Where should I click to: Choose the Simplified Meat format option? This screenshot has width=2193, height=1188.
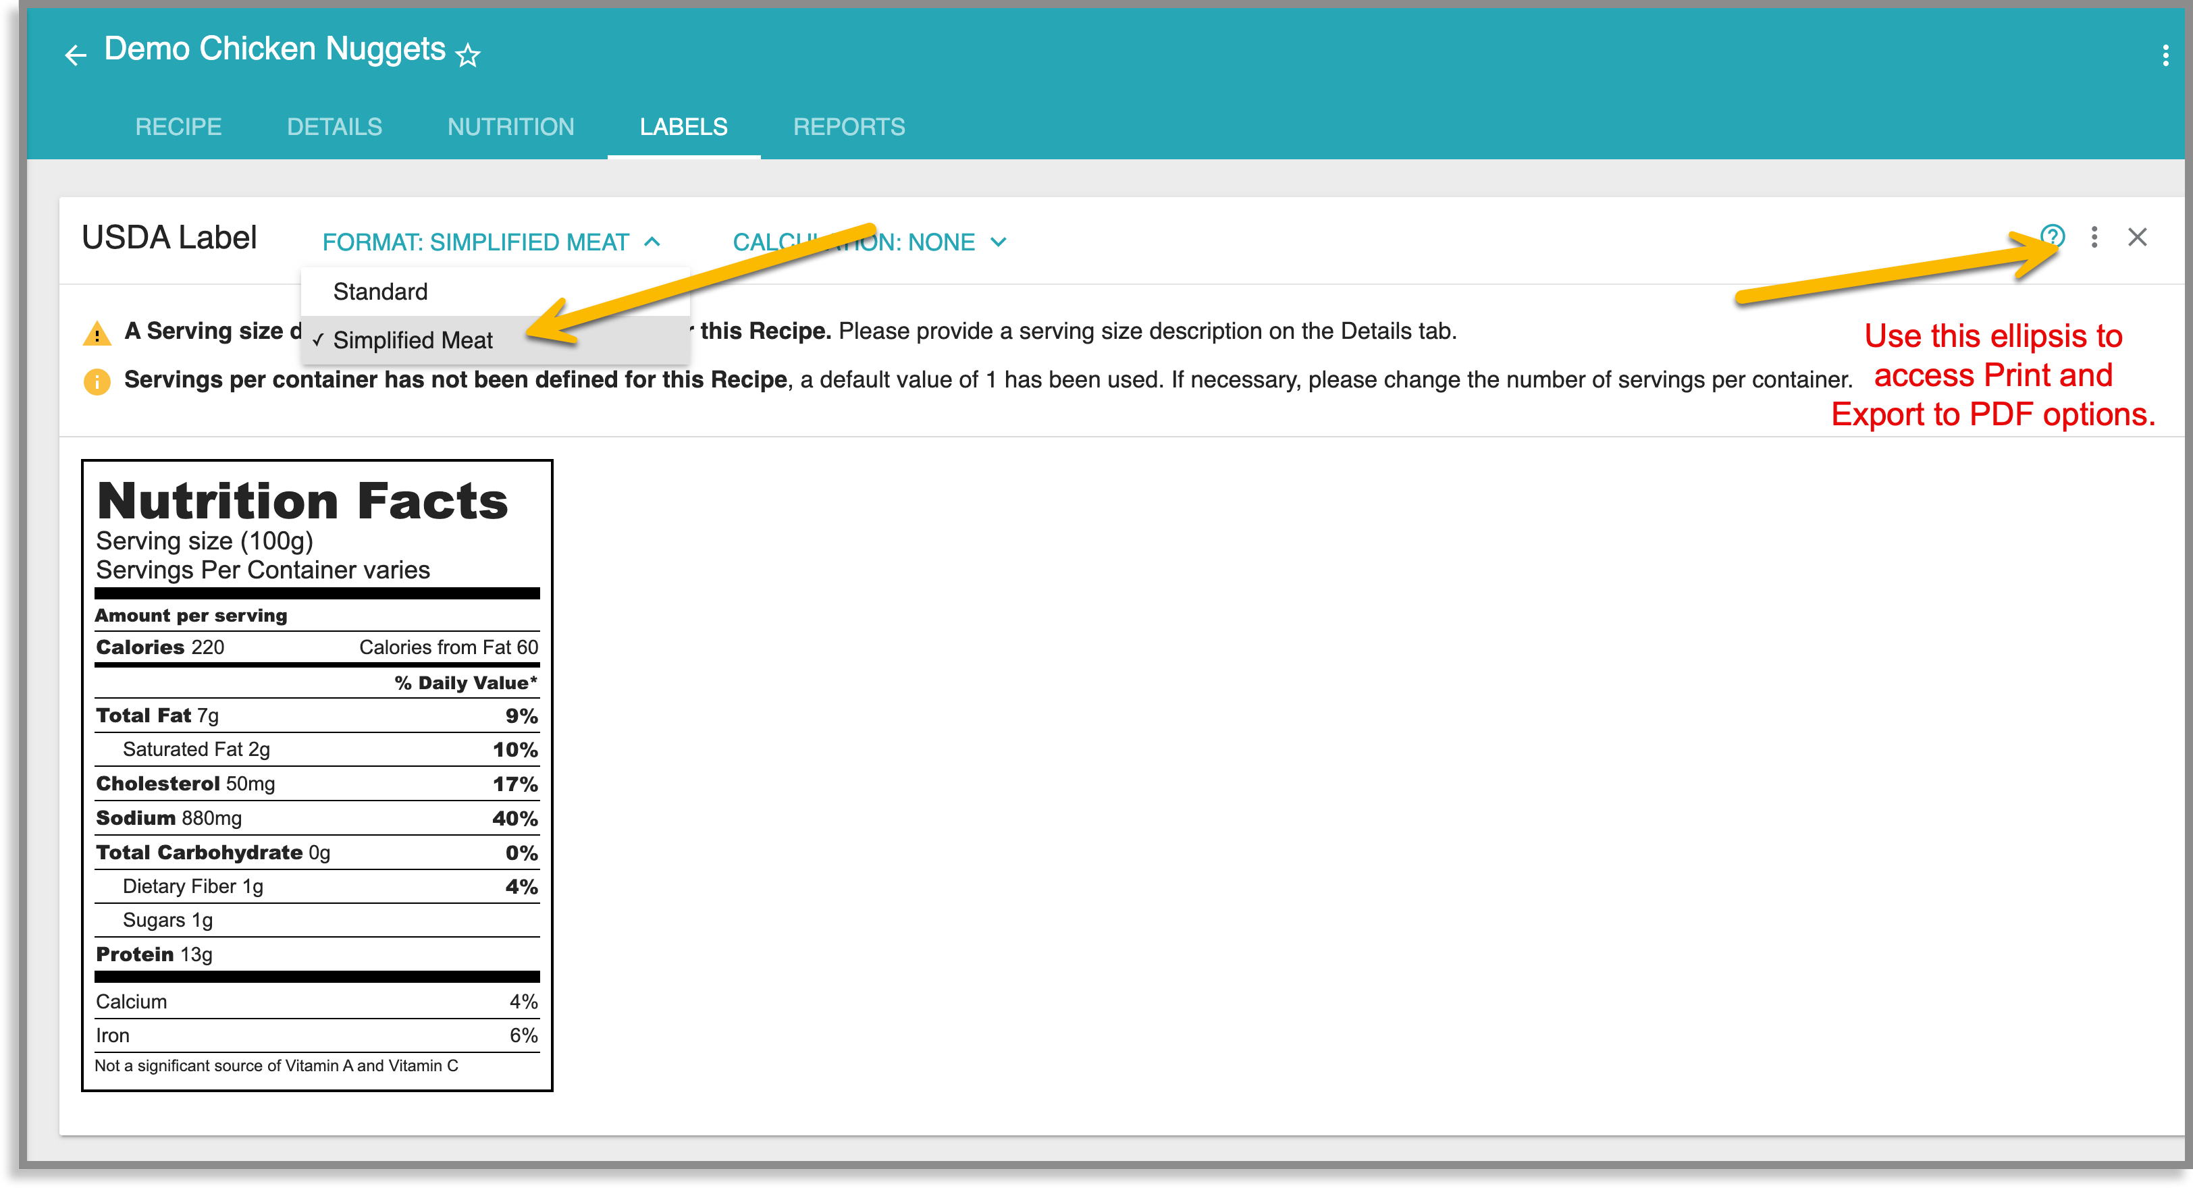coord(495,340)
